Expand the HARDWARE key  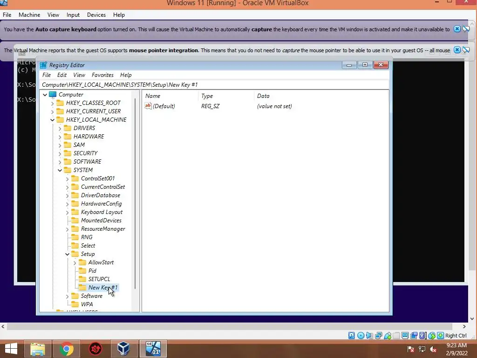(60, 137)
